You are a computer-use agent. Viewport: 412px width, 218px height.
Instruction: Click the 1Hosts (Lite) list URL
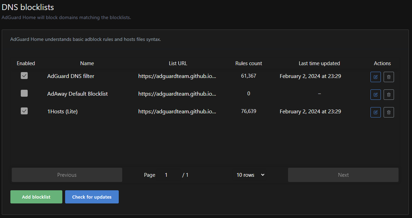177,112
